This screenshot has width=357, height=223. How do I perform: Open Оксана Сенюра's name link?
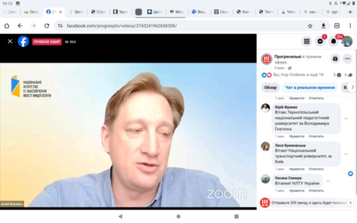pyautogui.click(x=288, y=178)
